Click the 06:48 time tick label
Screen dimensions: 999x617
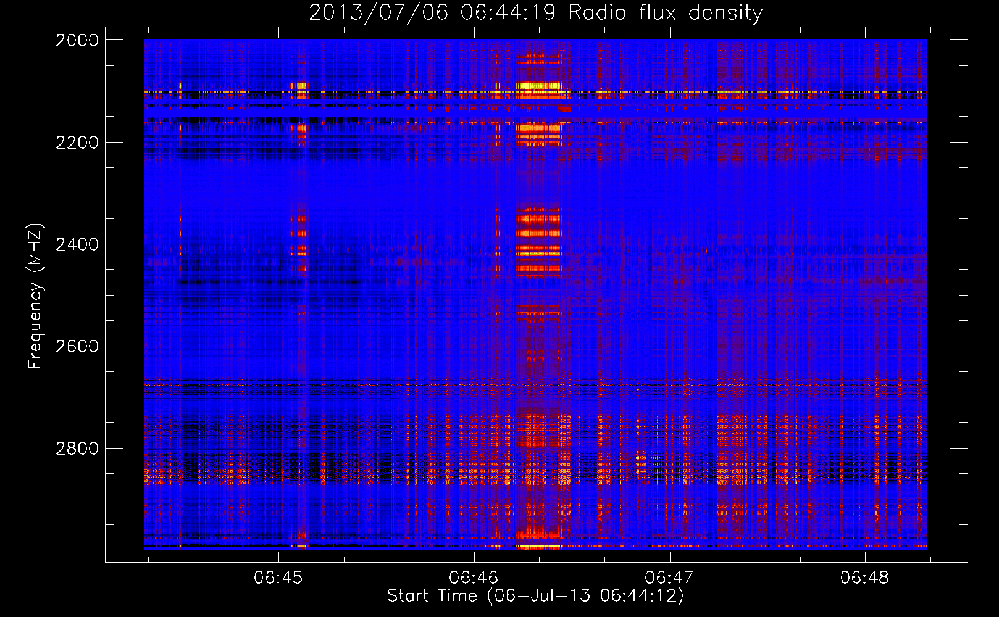coord(865,578)
